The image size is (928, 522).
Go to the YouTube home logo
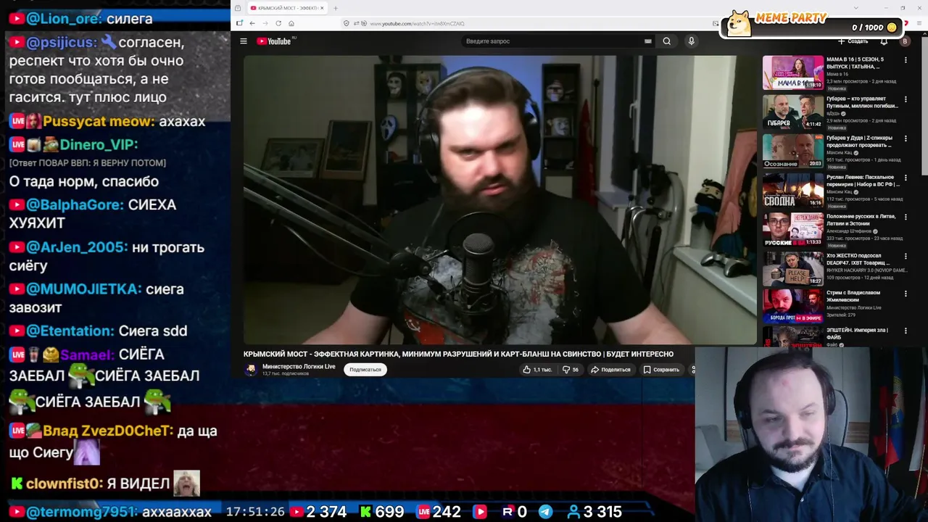tap(273, 41)
